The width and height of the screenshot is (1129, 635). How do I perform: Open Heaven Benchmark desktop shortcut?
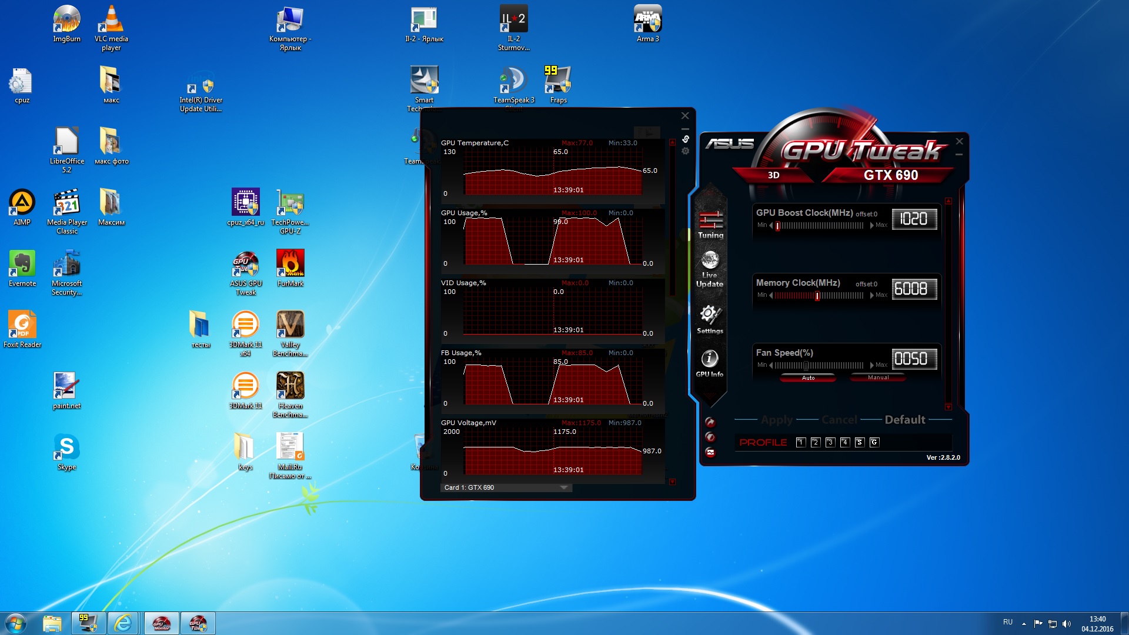(290, 396)
